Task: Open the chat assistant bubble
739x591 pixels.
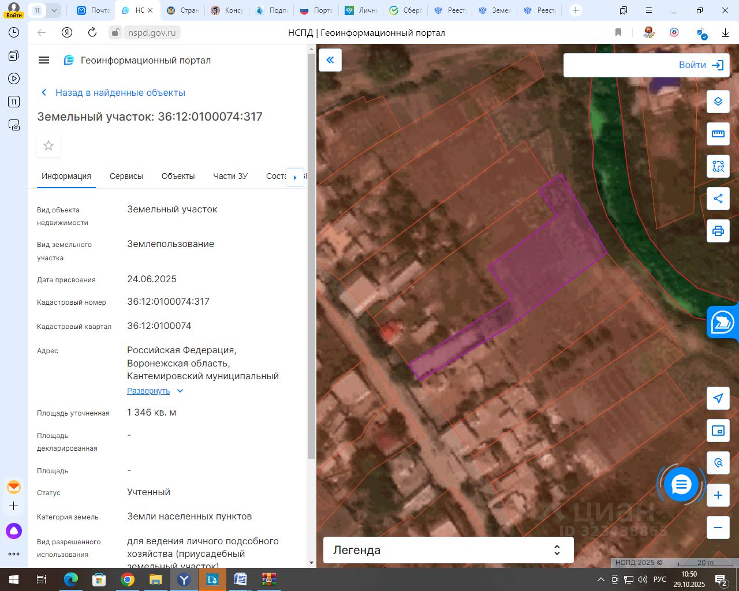Action: pos(681,485)
